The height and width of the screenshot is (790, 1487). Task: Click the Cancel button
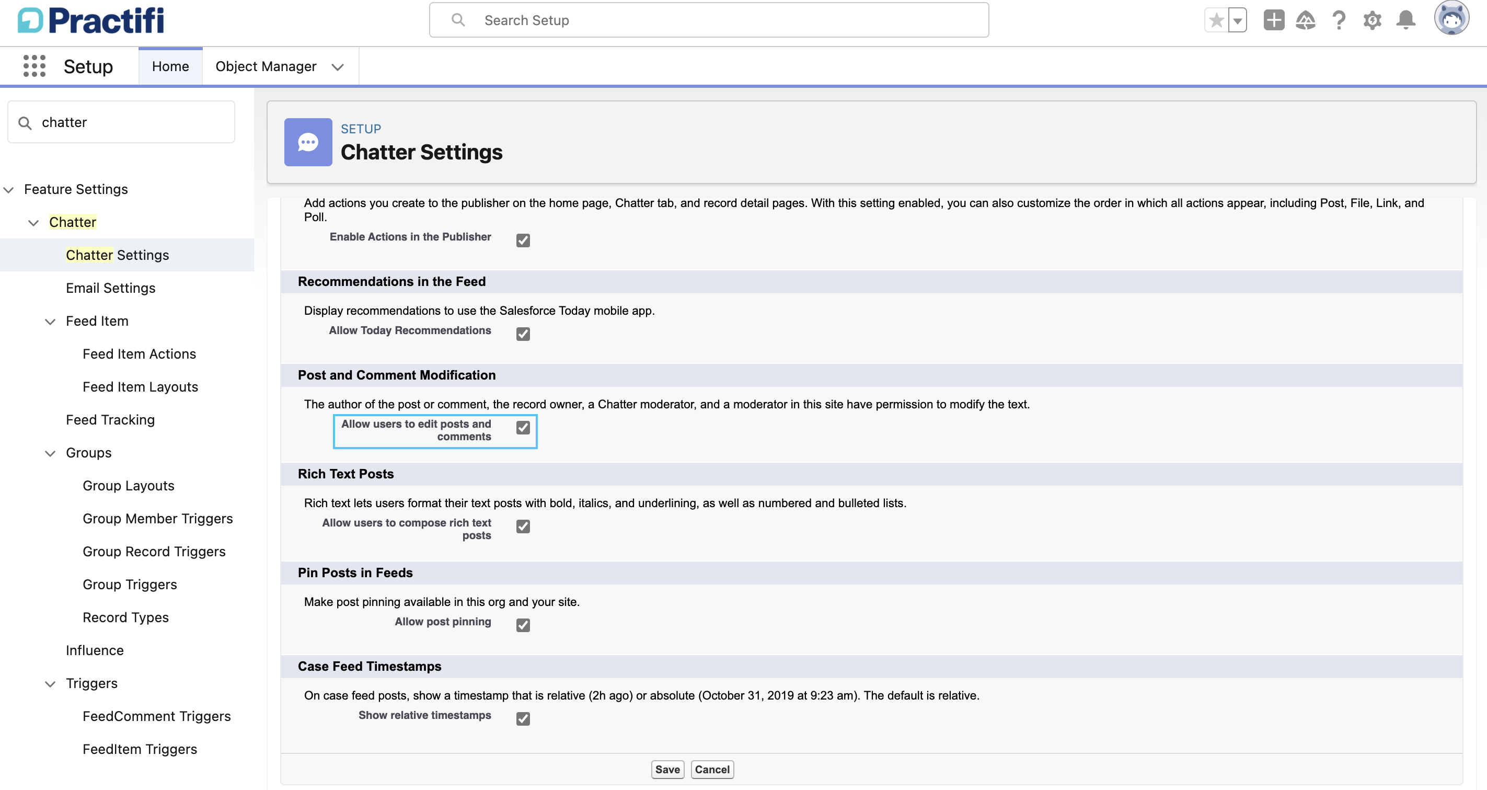point(712,769)
